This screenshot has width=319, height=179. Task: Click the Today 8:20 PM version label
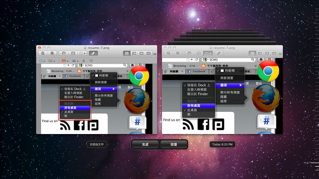tap(222, 144)
